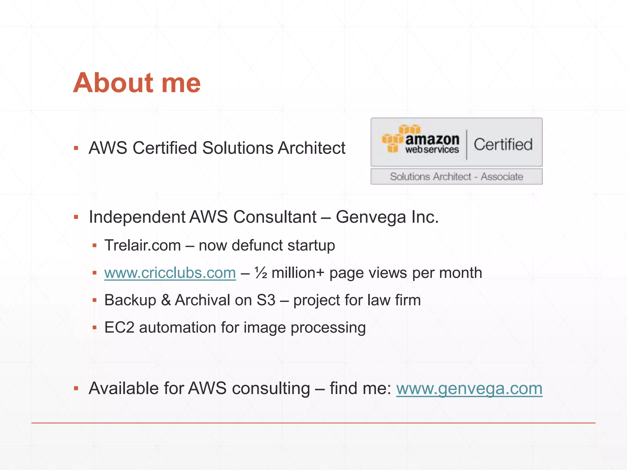Click the bullet marker before Trelair.com
The image size is (627, 470).
(x=95, y=245)
